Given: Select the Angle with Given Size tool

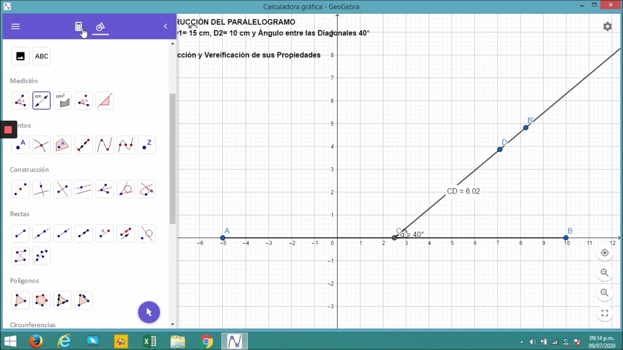Looking at the screenshot, I should (83, 101).
